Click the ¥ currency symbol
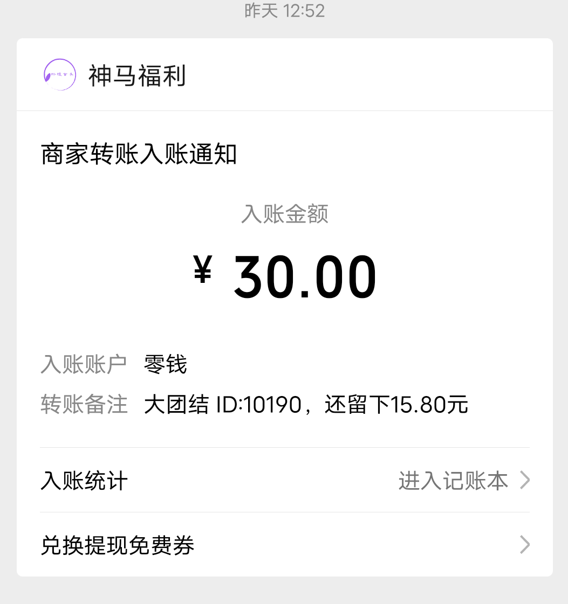The image size is (568, 604). pyautogui.click(x=202, y=269)
